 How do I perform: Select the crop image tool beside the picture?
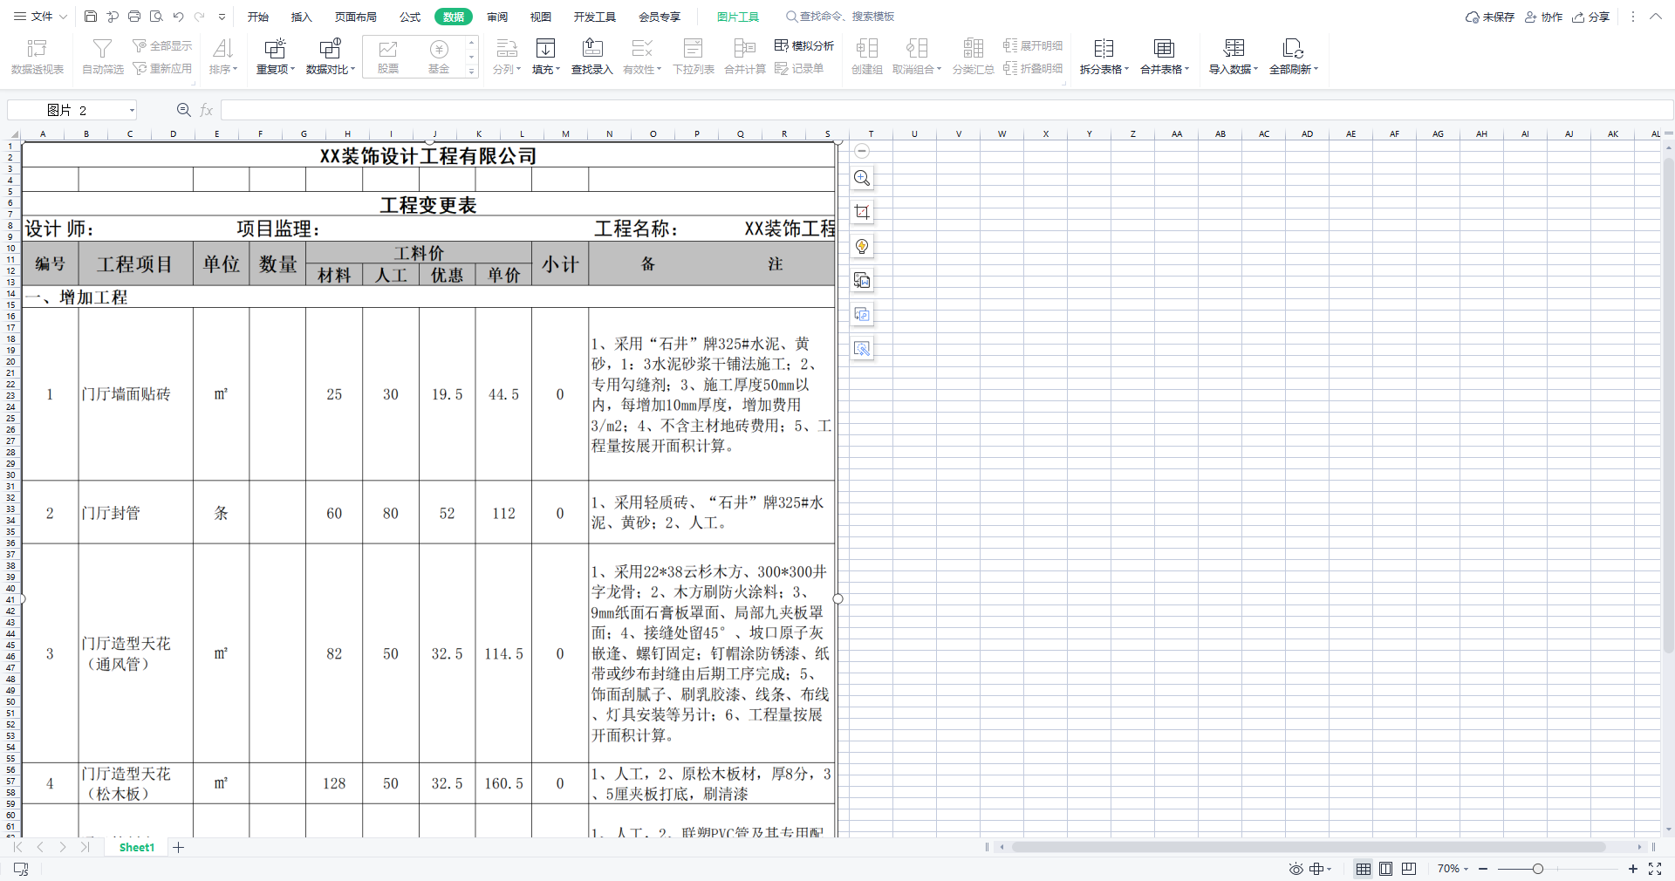point(862,211)
